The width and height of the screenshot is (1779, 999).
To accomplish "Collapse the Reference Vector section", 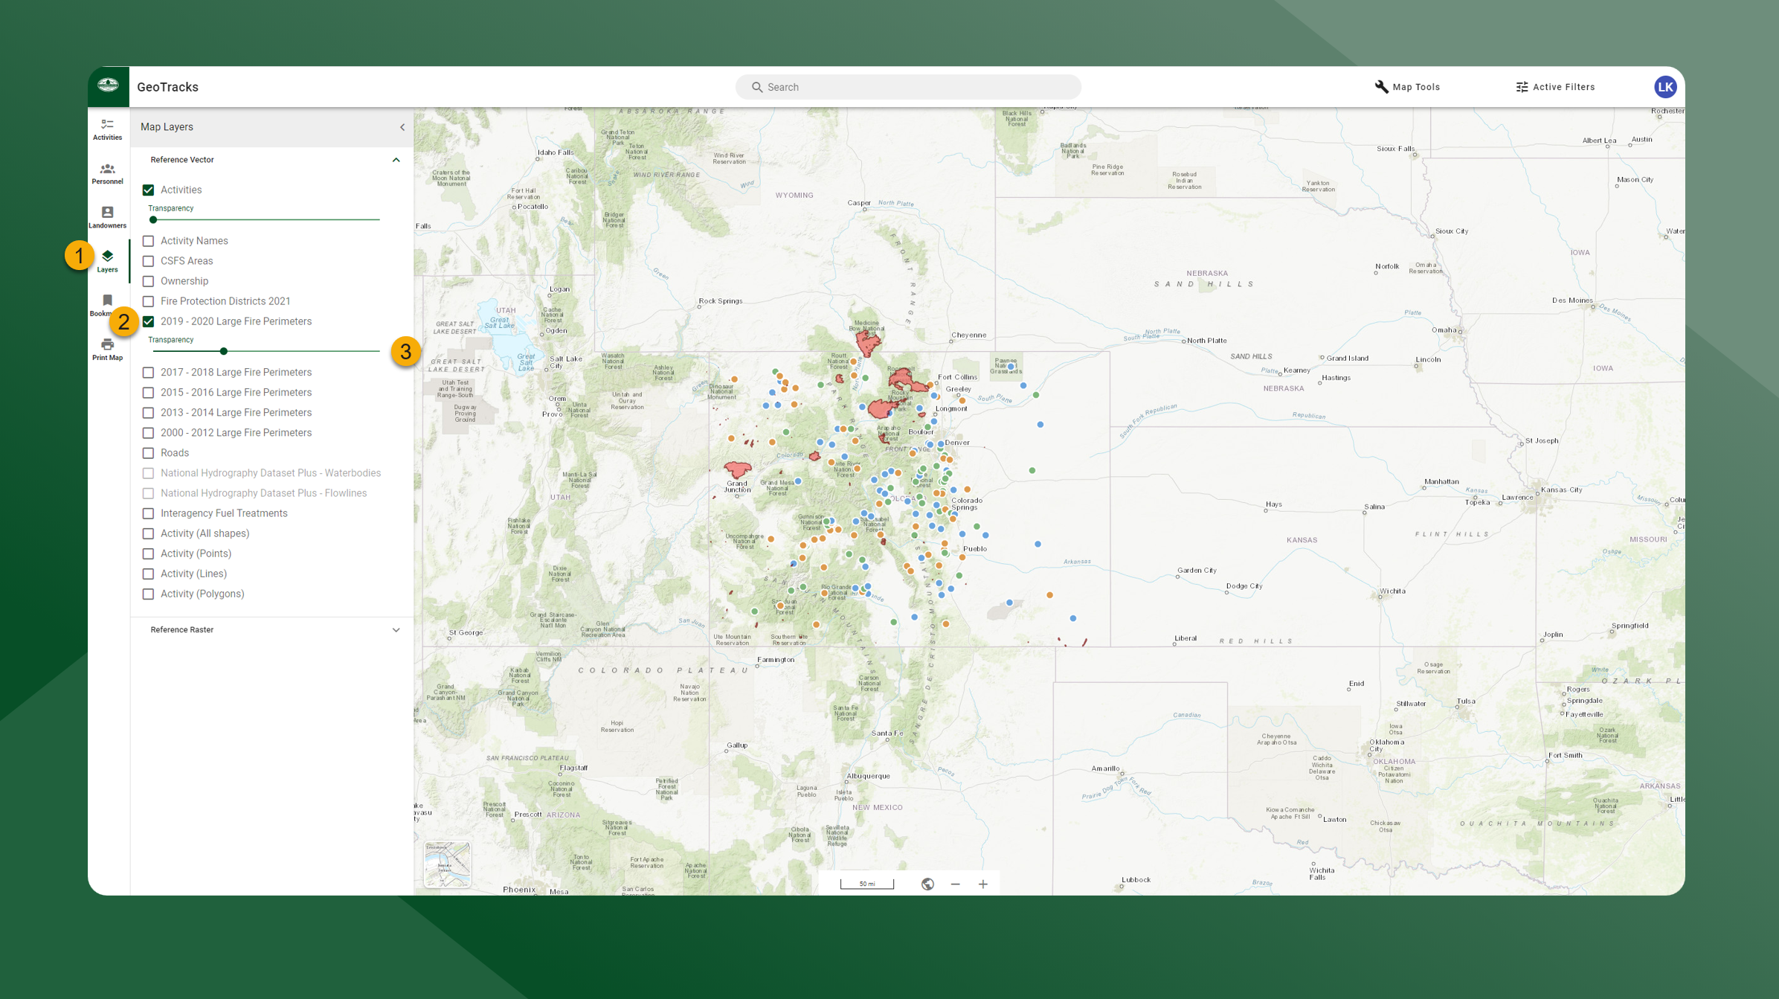I will [396, 160].
